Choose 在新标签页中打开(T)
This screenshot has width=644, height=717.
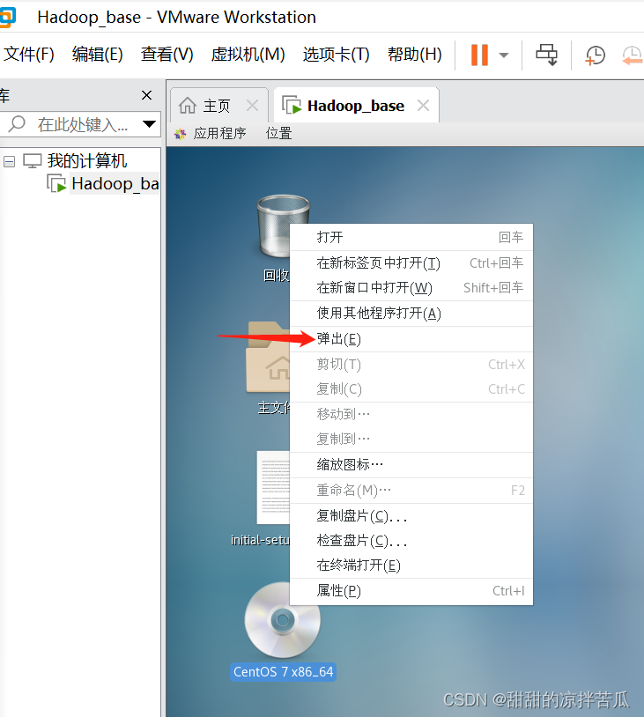(411, 263)
